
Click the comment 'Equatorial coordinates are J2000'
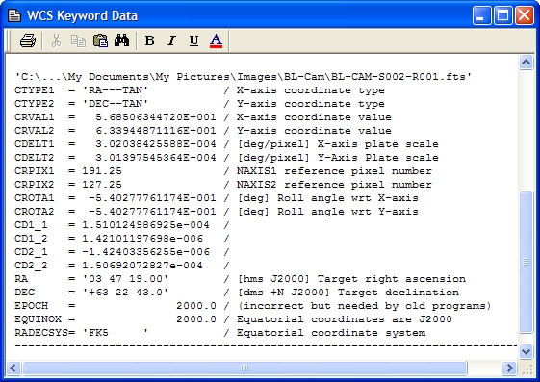click(x=344, y=319)
